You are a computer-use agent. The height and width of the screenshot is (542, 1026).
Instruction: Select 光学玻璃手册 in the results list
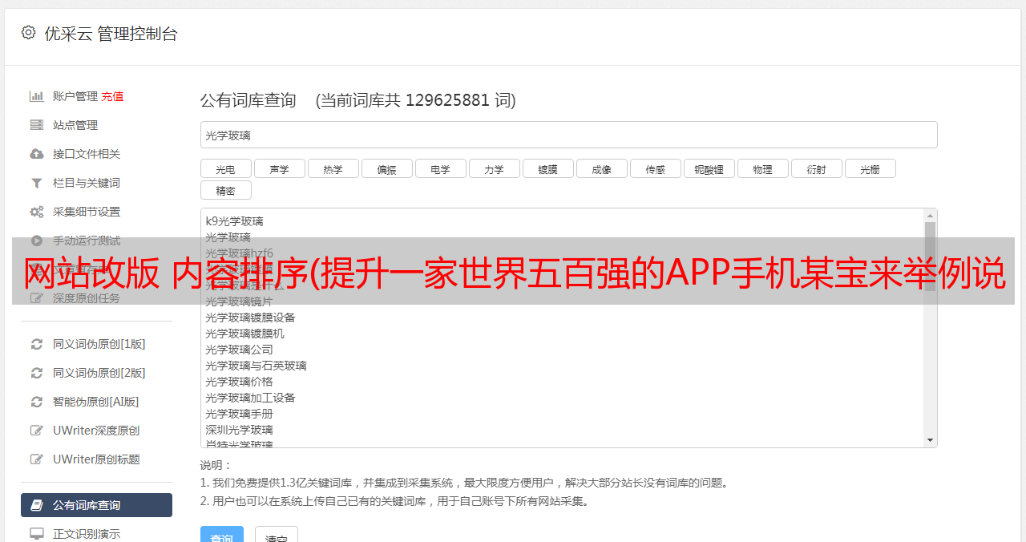point(239,414)
